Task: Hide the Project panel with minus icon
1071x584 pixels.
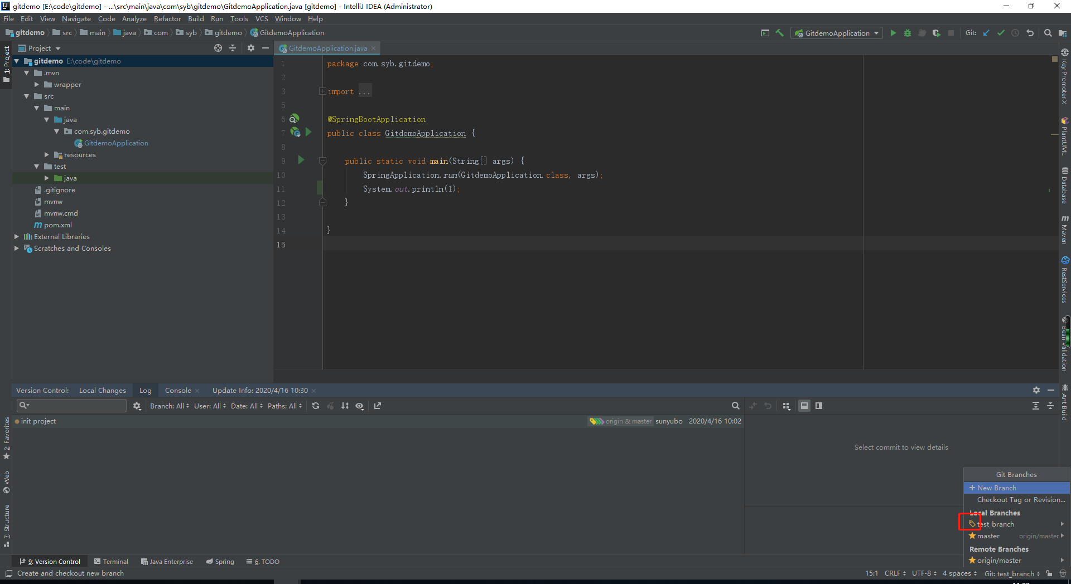Action: coord(266,48)
